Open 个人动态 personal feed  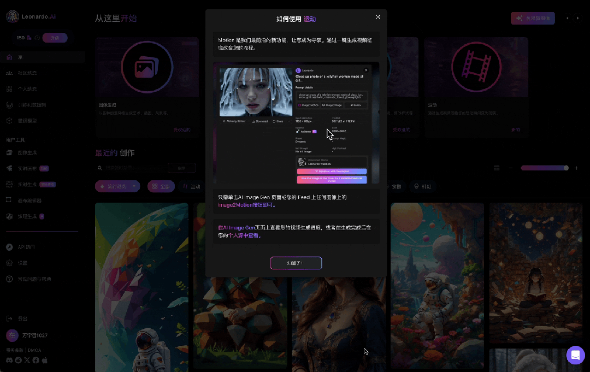[x=27, y=89]
